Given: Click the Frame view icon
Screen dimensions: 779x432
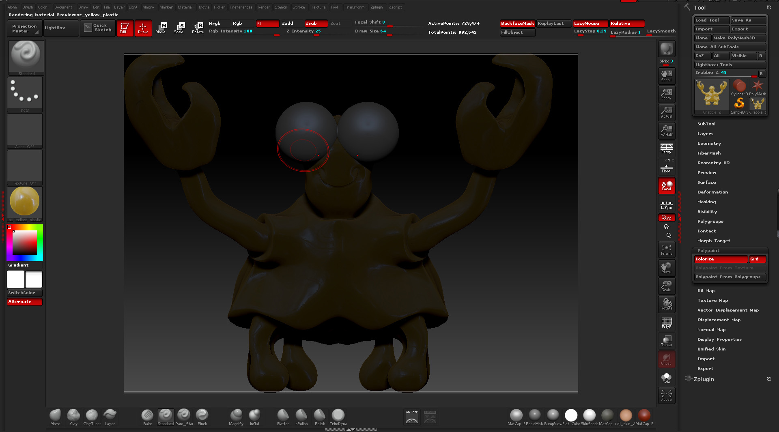Looking at the screenshot, I should [x=666, y=249].
